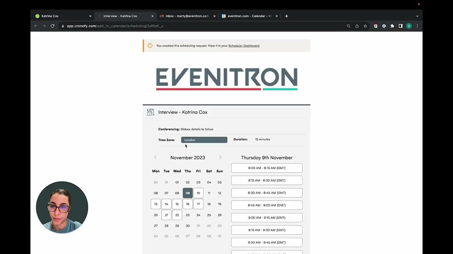This screenshot has width=453, height=254.
Task: Click the '15 minutes' duration text
Action: [x=263, y=139]
